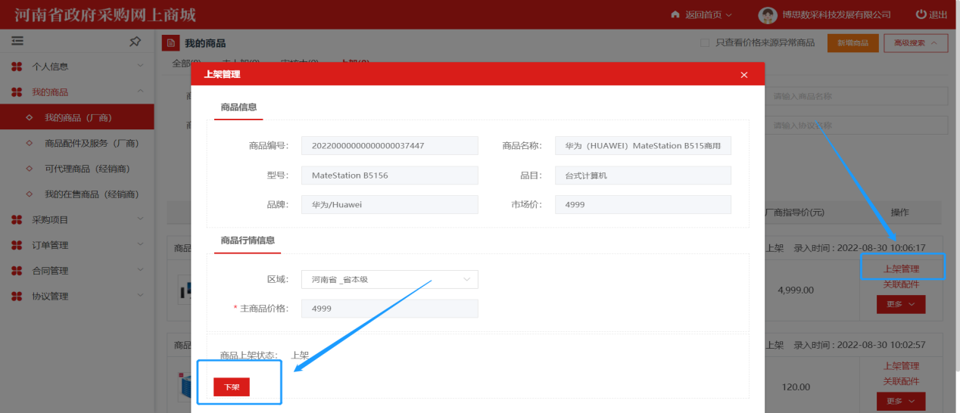Viewport: 960px width, 413px height.
Task: Select 我的在售商品（经销商）submenu item
Action: [x=92, y=194]
